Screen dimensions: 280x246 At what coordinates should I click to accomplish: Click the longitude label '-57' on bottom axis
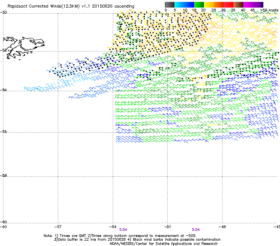point(58,227)
